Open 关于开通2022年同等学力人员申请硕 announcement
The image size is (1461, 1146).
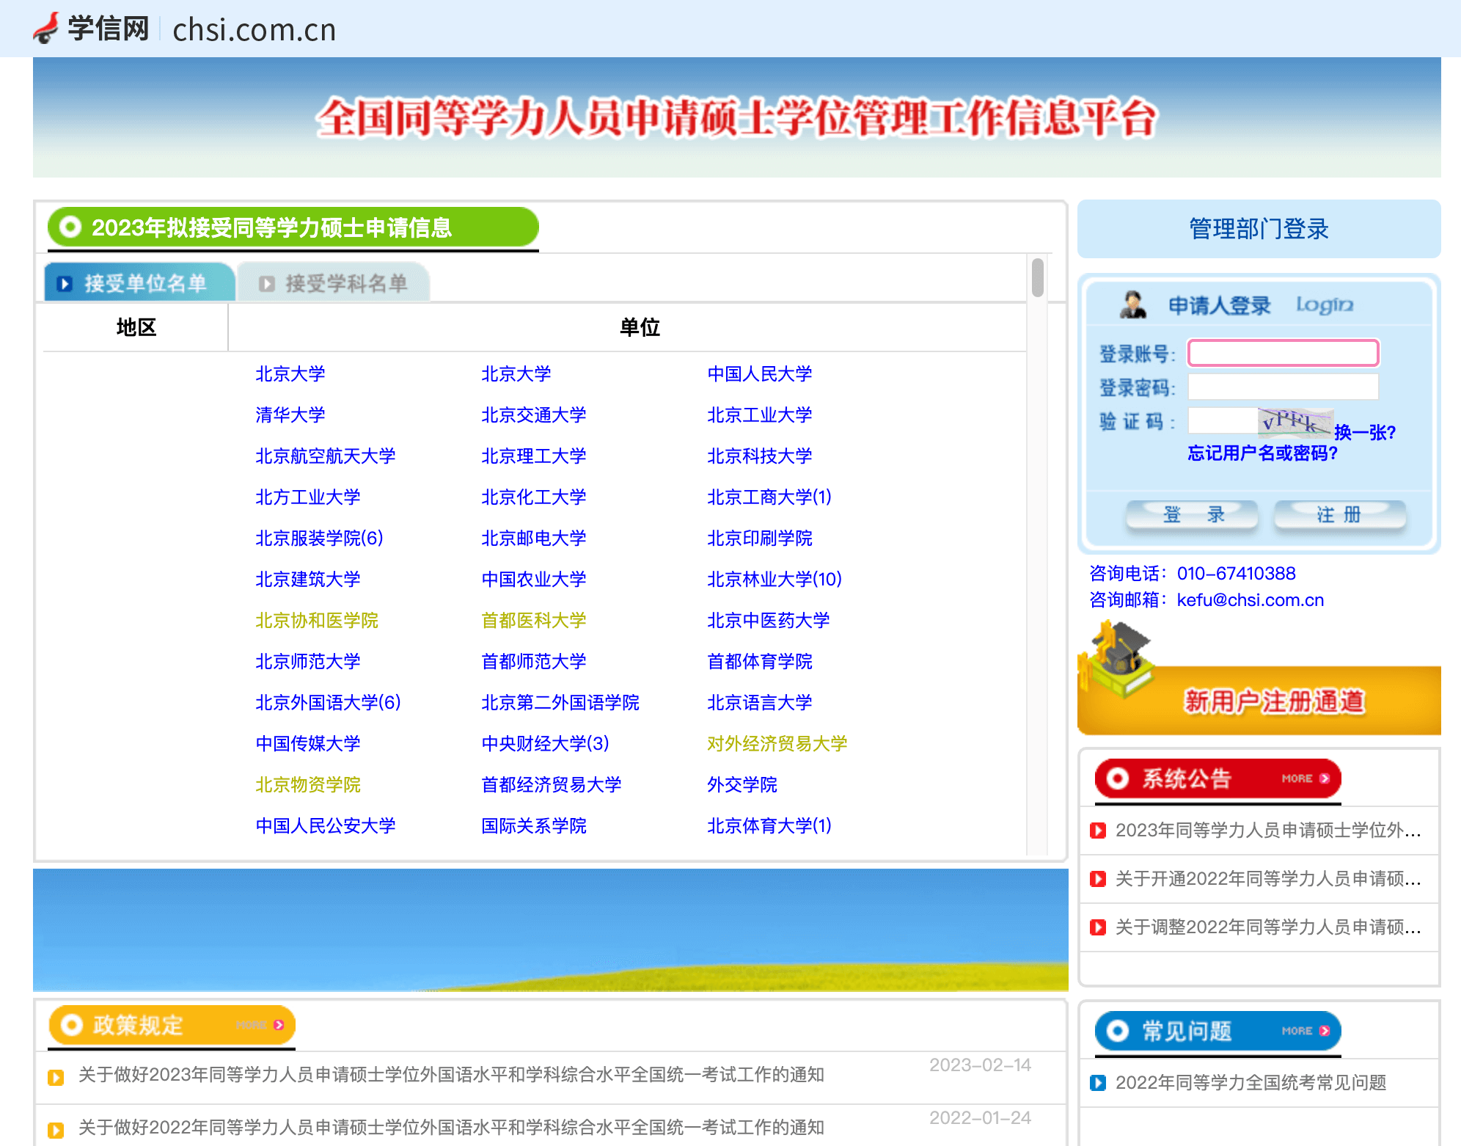[x=1269, y=879]
